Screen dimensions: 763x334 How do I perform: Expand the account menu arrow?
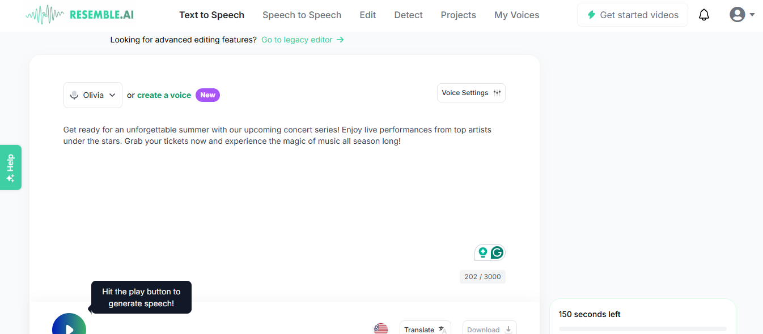[752, 15]
